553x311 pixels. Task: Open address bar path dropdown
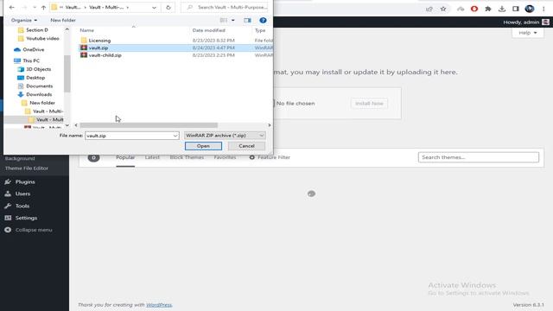click(154, 8)
